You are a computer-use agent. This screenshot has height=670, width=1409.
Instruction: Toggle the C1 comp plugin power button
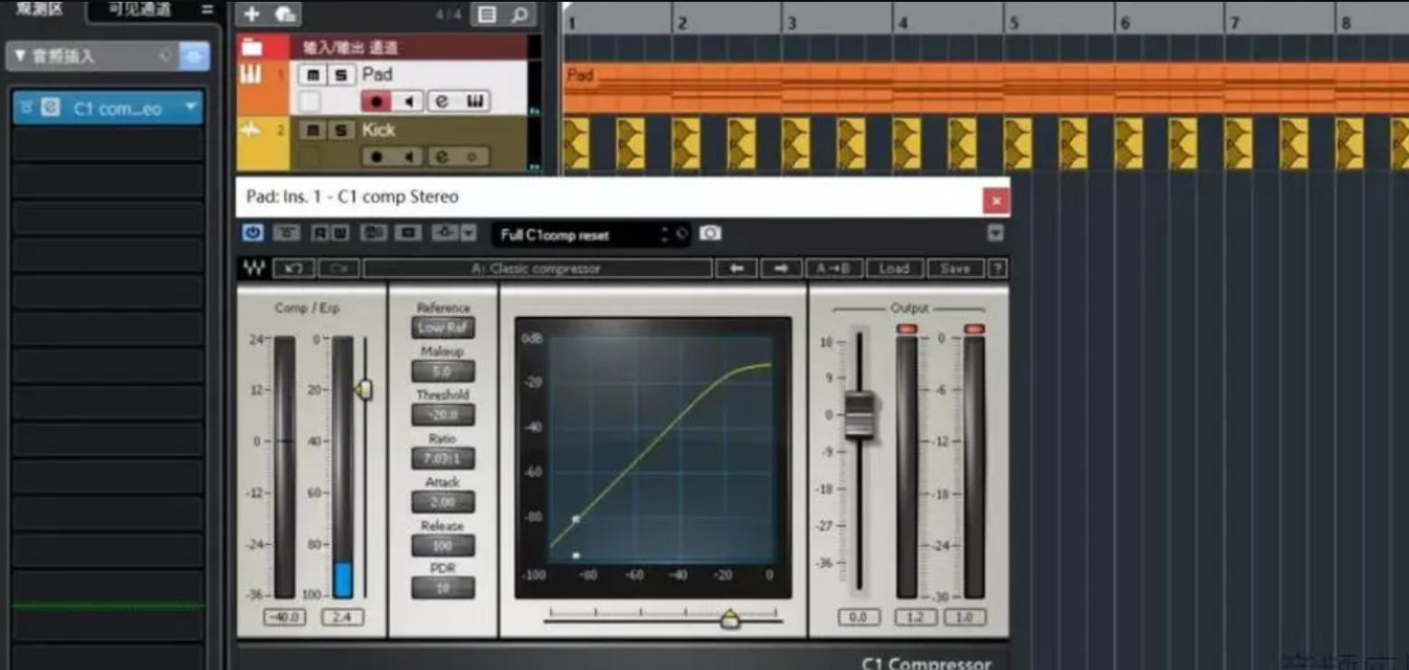tap(252, 233)
